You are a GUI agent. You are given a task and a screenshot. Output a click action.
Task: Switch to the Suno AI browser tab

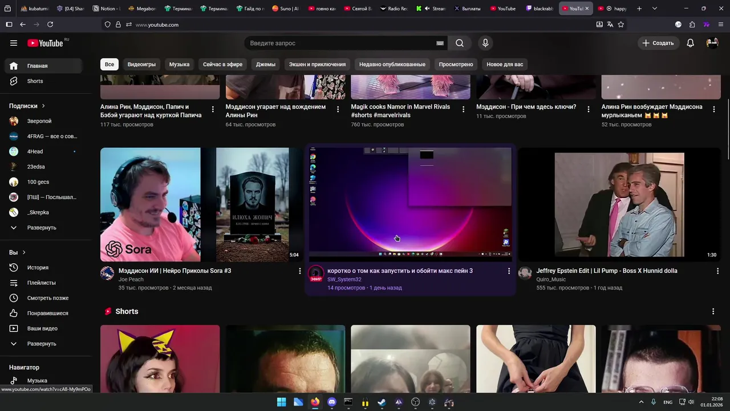[x=286, y=9]
